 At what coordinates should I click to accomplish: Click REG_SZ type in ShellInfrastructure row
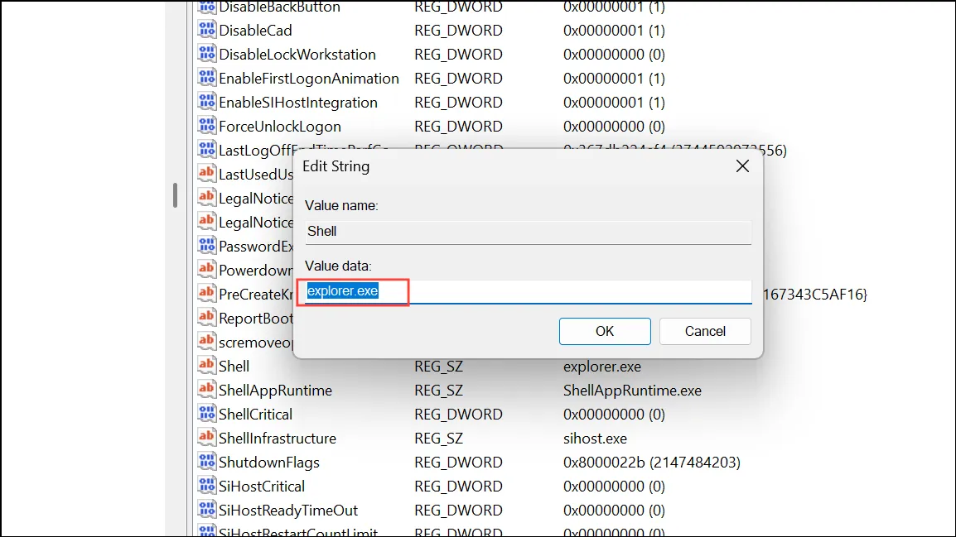point(438,439)
